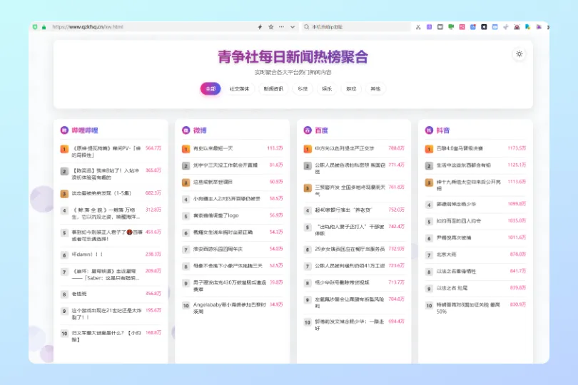This screenshot has width=578, height=385.
Task: Click the magnifier search icon
Action: [306, 27]
